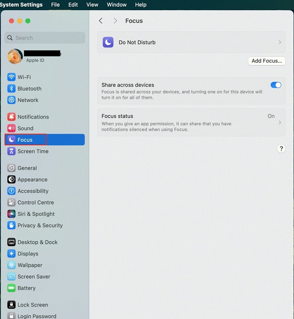Open the Window menu

[x=117, y=5]
